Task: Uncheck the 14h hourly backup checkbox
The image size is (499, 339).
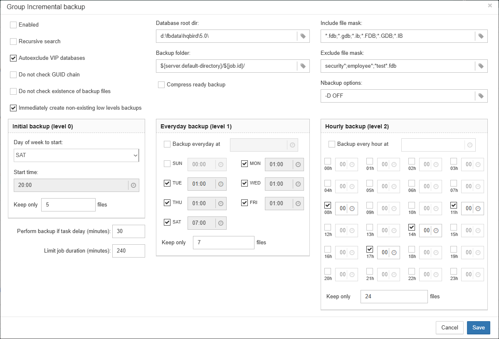Action: coord(412,227)
